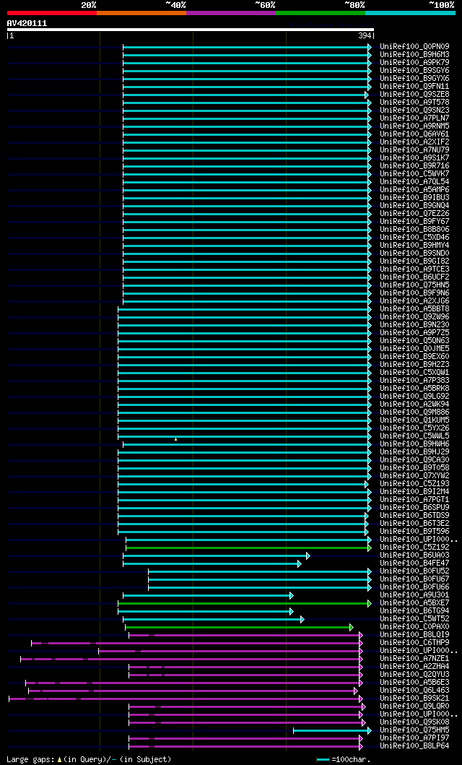This screenshot has width=462, height=765.
Task: Click the UniRef100_B6UCF2 label
Action: (x=415, y=277)
